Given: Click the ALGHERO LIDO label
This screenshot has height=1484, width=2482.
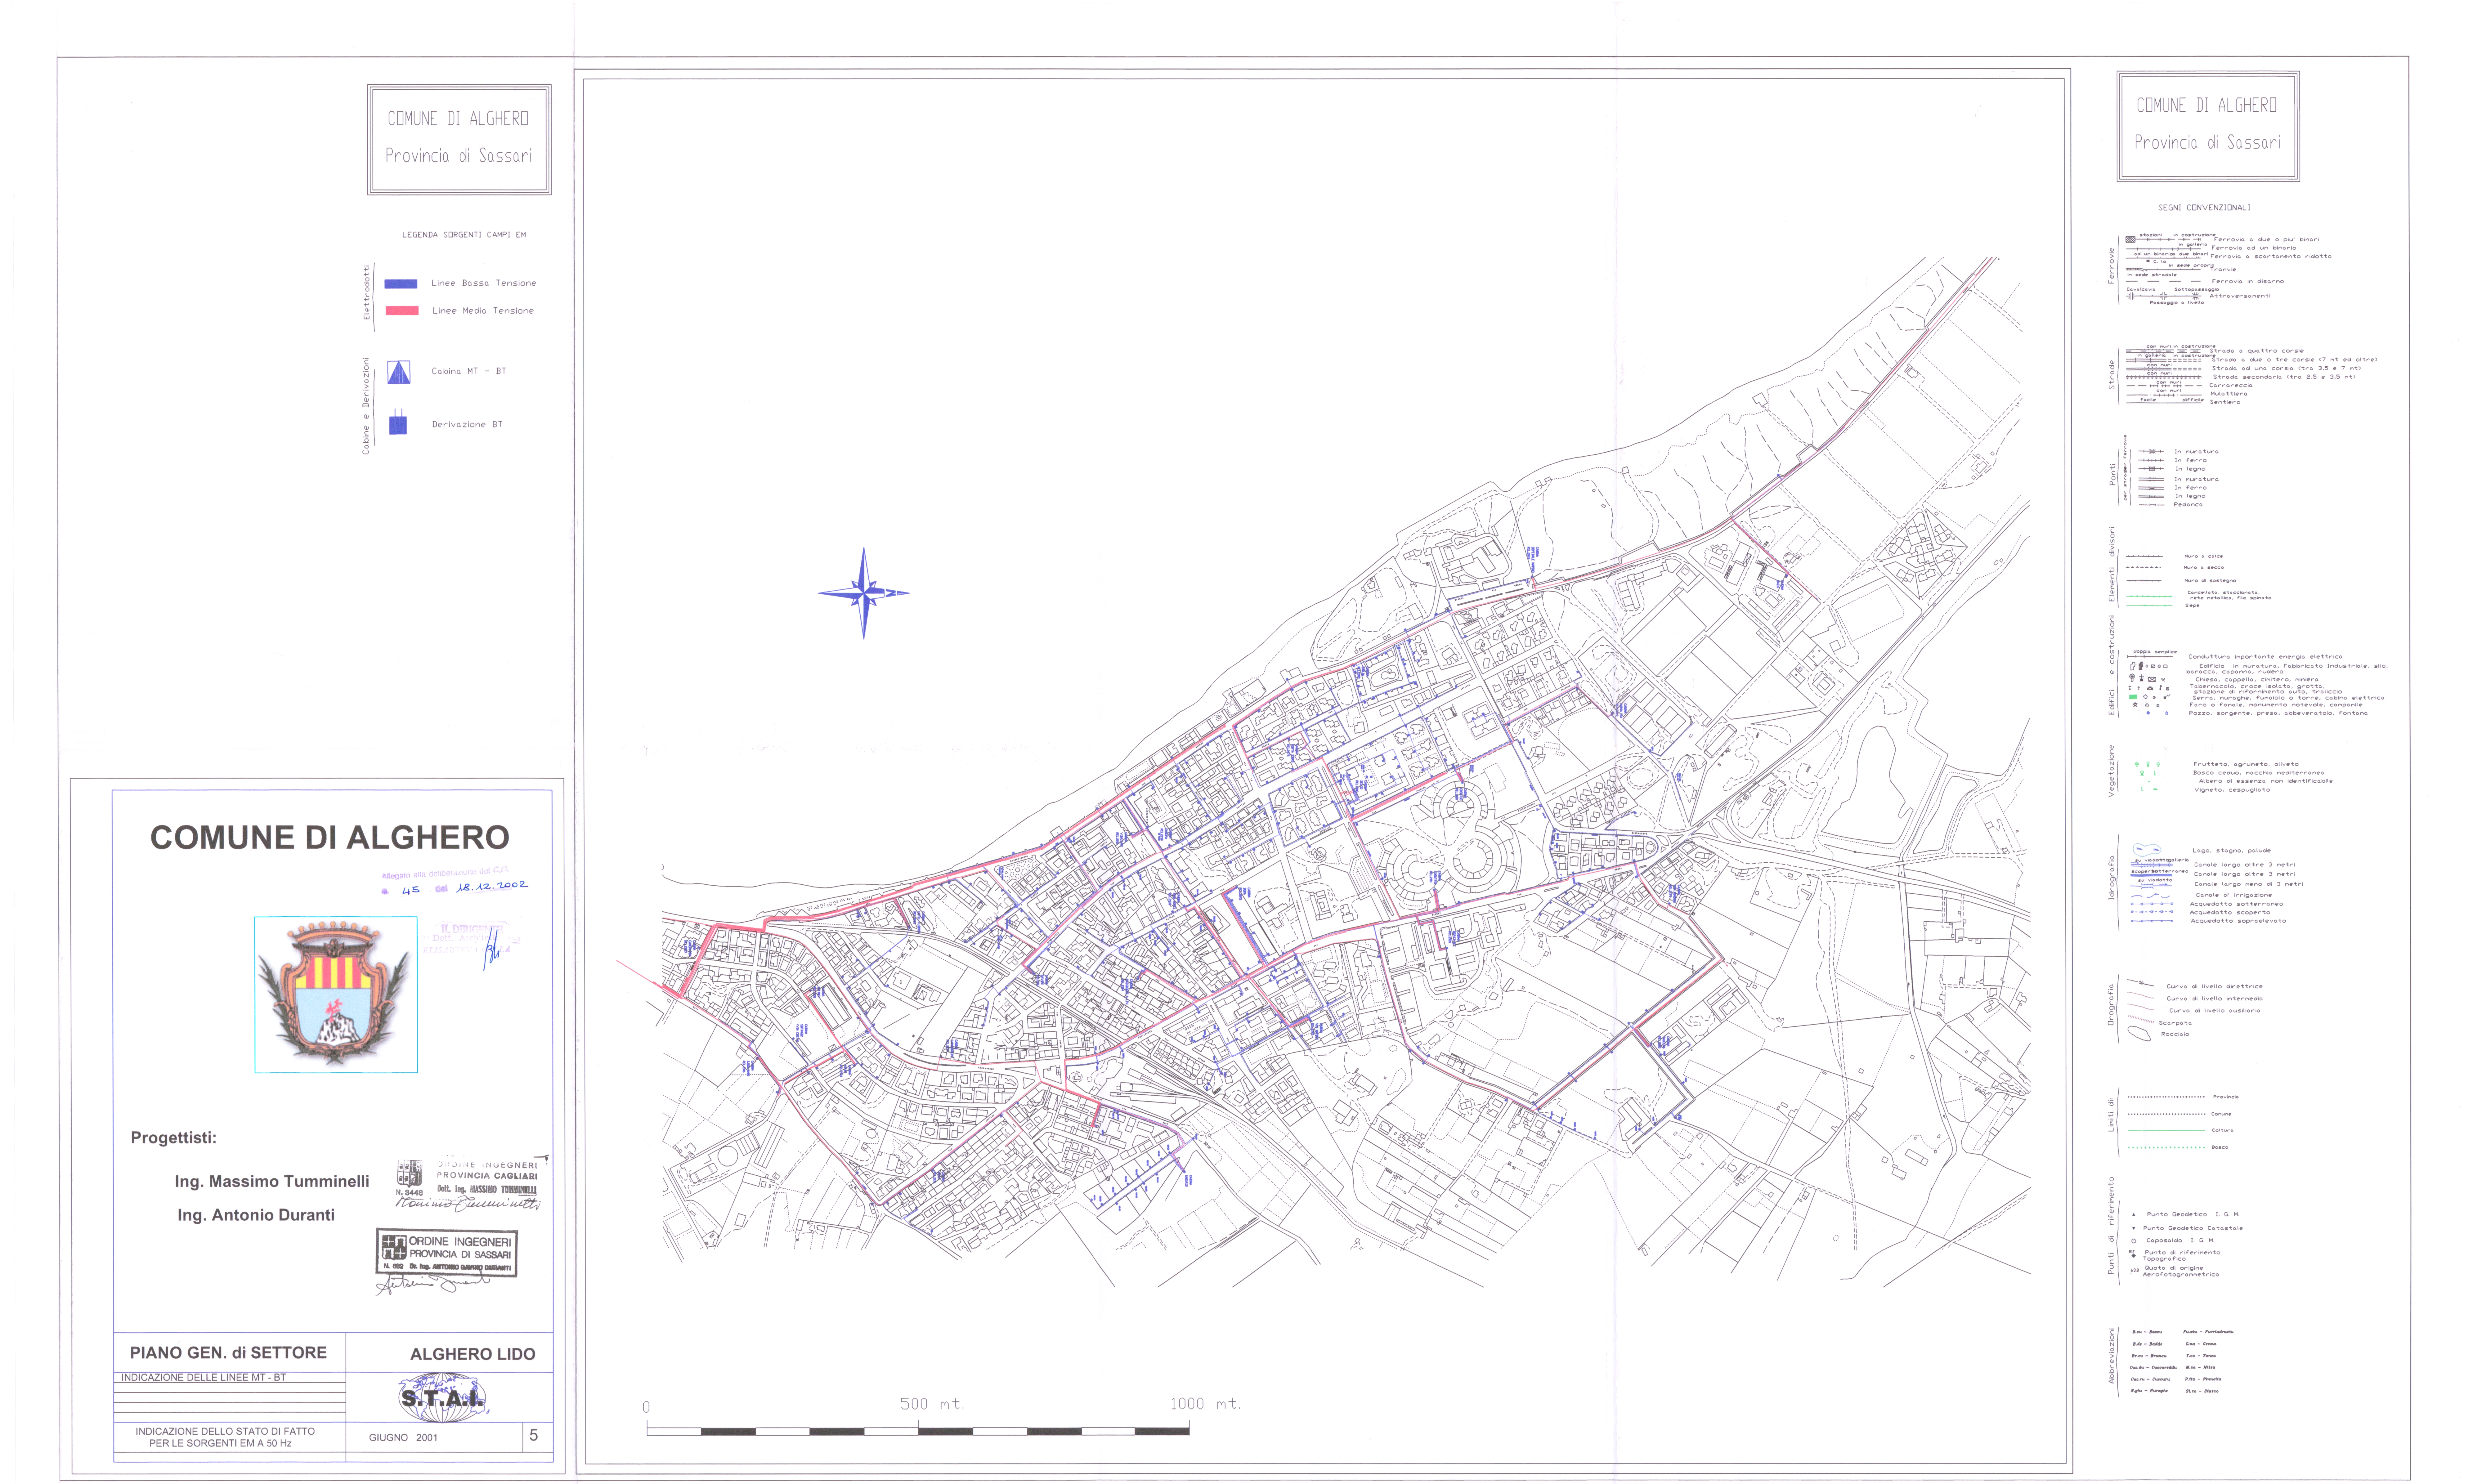Looking at the screenshot, I should [x=472, y=1354].
